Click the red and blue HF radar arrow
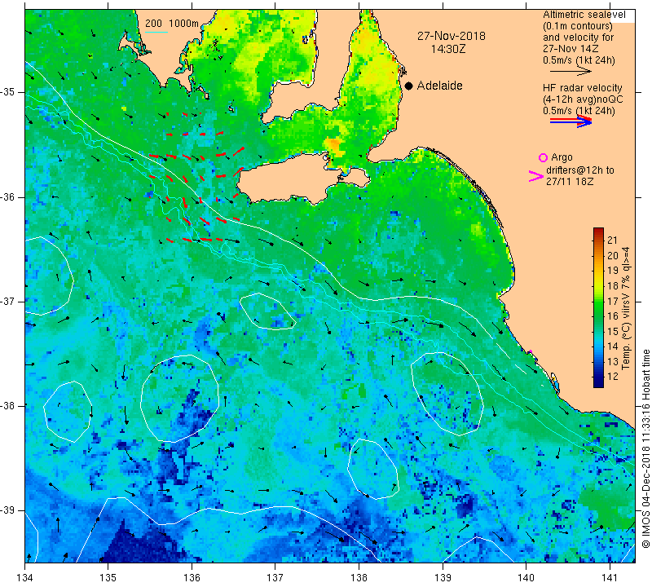 (x=571, y=121)
